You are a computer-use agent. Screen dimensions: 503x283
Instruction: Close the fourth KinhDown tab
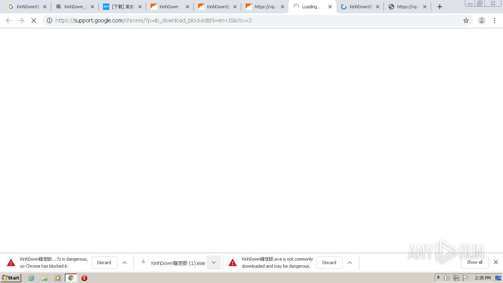pyautogui.click(x=187, y=7)
